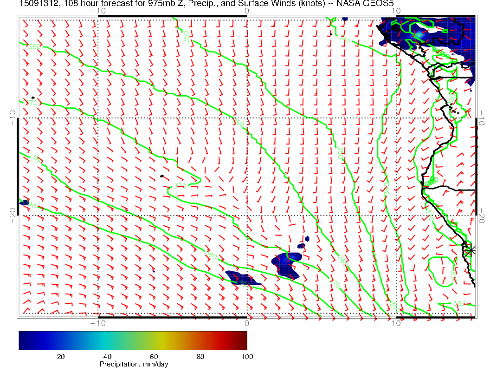The image size is (490, 379).
Task: Select the bright cyan precipitation core at top right
Action: 419,34
